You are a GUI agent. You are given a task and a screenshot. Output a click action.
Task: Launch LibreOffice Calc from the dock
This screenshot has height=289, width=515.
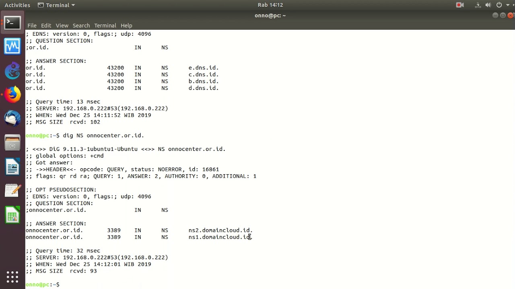pos(12,215)
